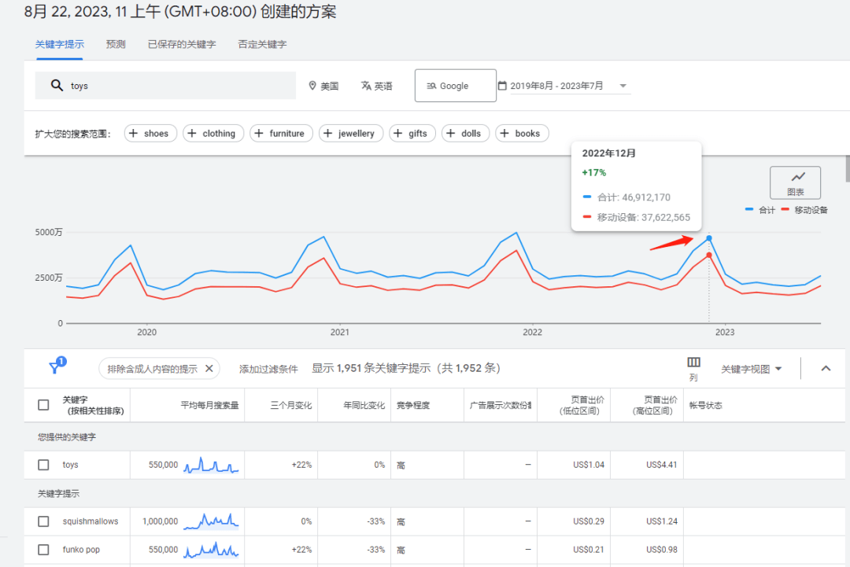Viewport: 850px width, 567px height.
Task: Collapse the chart panel with chevron
Action: [x=826, y=368]
